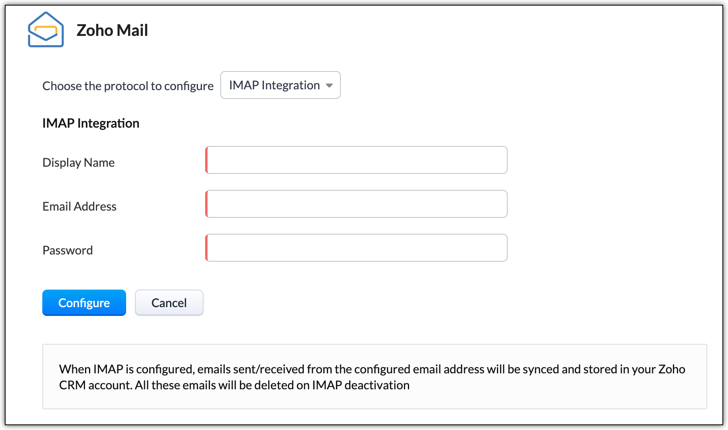Click the red required marker on Email Address
Screen dimensions: 728x430
coord(206,204)
